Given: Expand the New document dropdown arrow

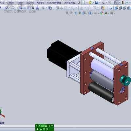Looking at the screenshot, I should pos(87,3).
